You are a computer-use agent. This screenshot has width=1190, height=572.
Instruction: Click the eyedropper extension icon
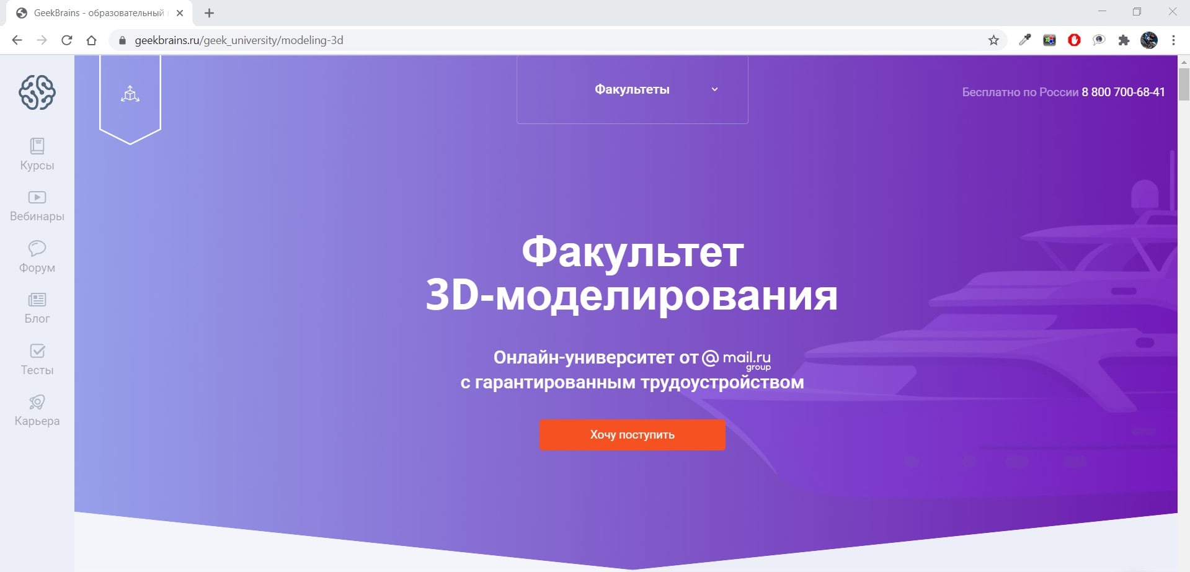[x=1024, y=40]
